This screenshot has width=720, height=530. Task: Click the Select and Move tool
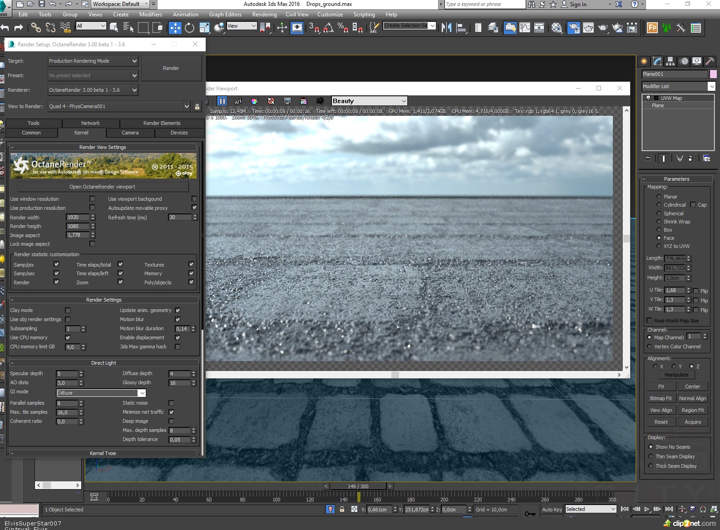tap(175, 28)
